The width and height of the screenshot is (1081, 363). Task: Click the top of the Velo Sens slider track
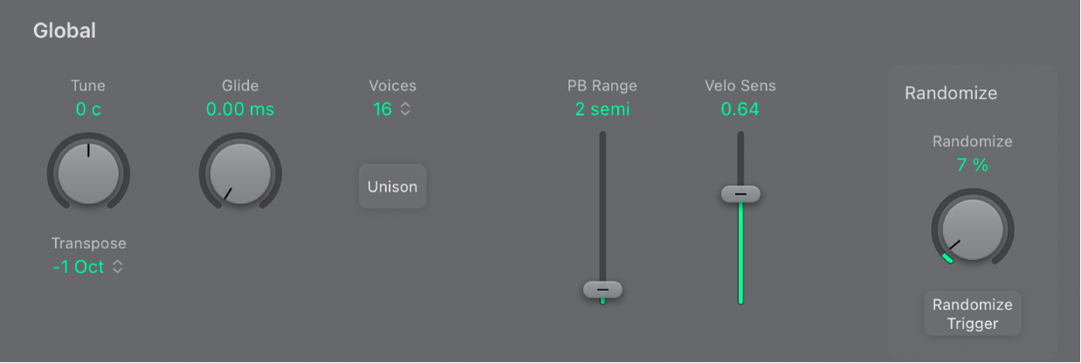tap(740, 140)
